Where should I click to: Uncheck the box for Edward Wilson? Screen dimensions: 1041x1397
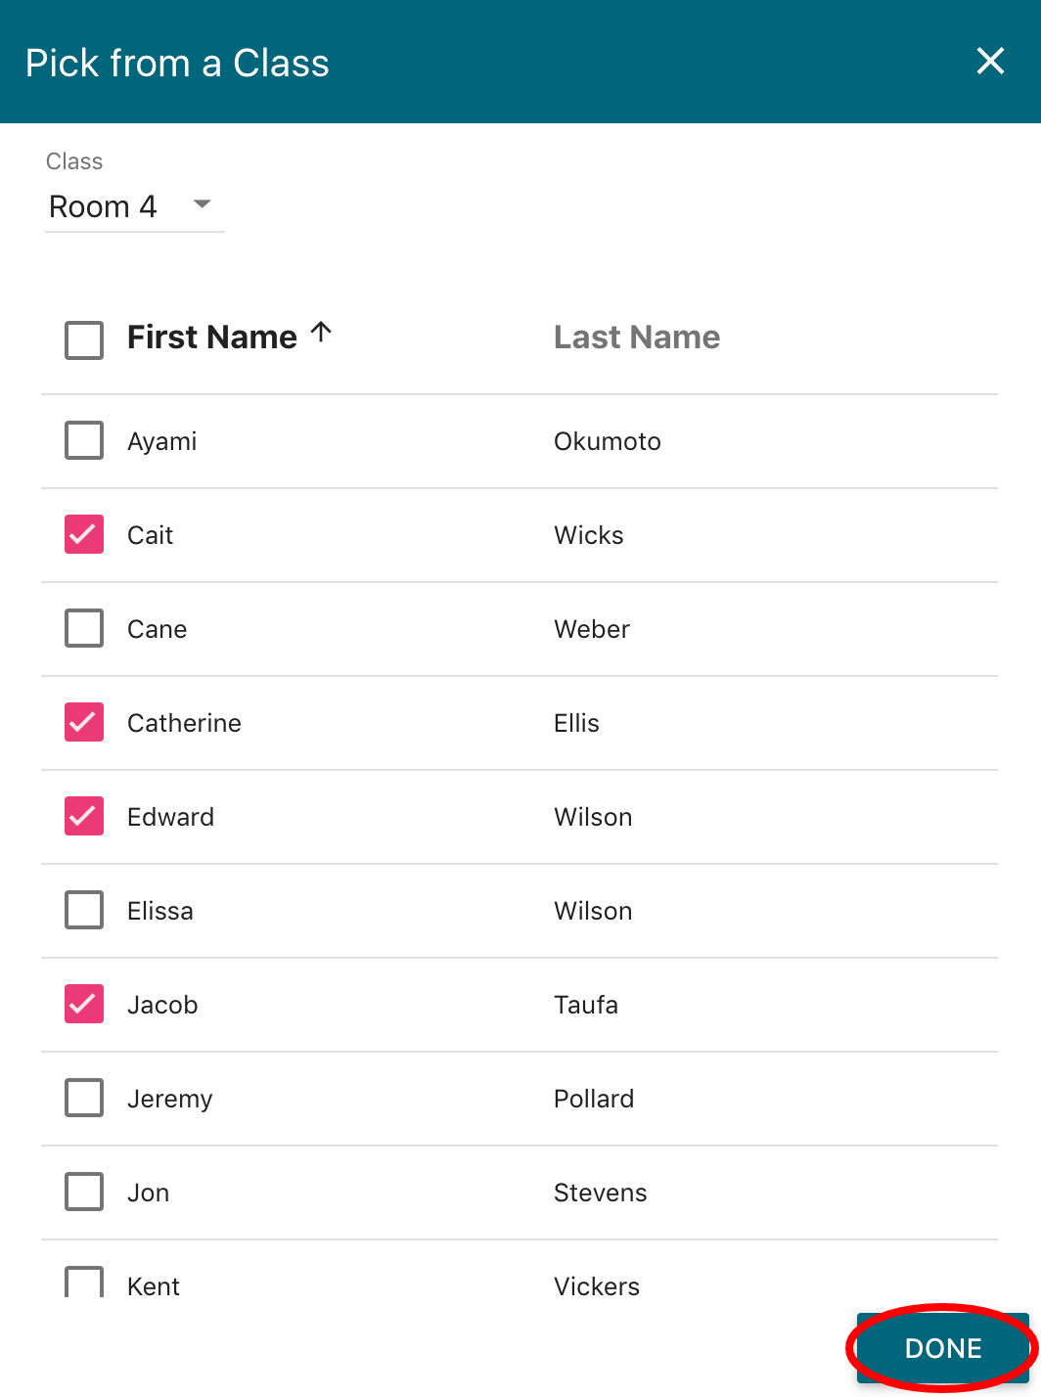click(83, 816)
